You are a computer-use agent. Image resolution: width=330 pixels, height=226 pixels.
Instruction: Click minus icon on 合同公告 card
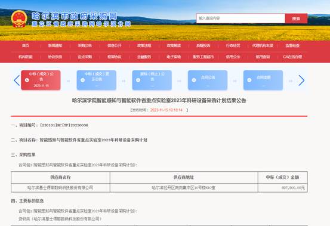point(193,80)
